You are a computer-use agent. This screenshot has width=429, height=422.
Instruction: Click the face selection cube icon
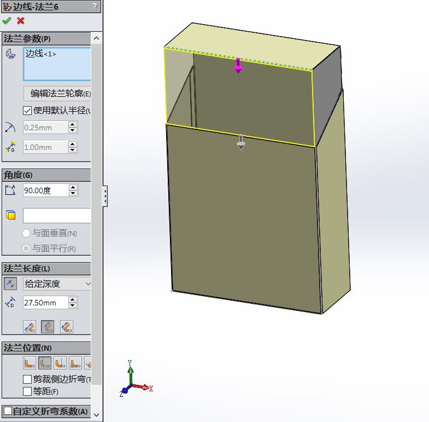11,215
